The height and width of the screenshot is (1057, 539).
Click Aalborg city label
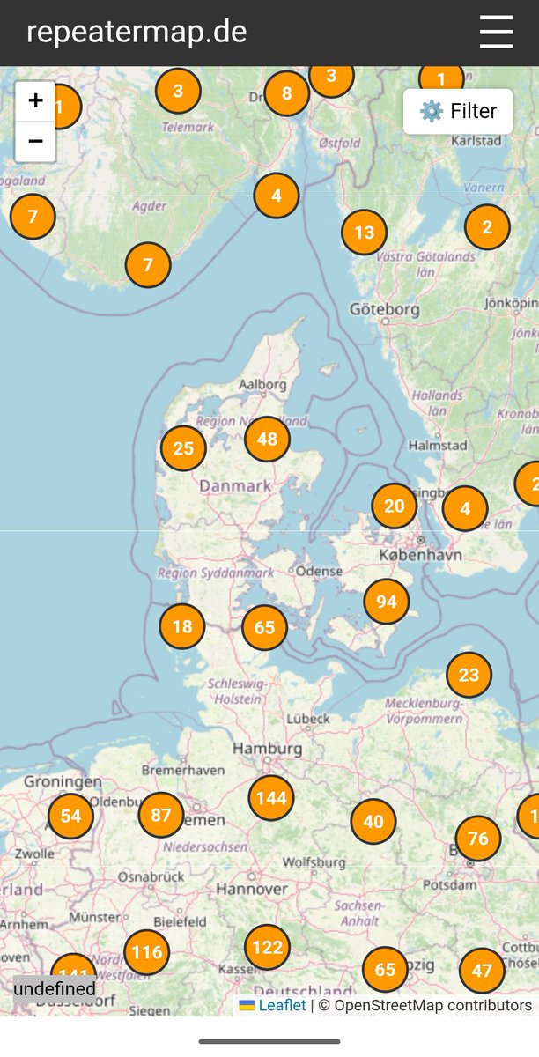click(x=262, y=385)
